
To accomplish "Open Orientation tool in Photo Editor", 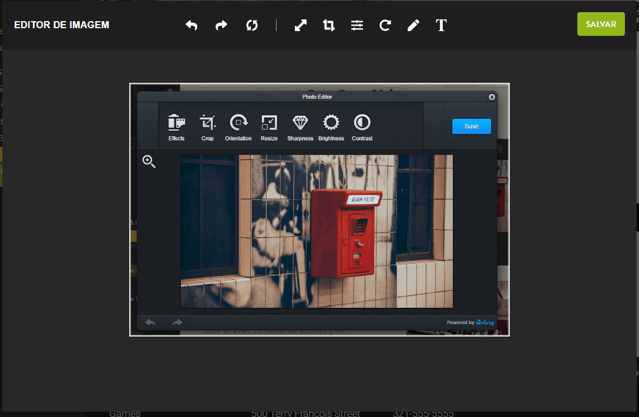I will point(238,127).
